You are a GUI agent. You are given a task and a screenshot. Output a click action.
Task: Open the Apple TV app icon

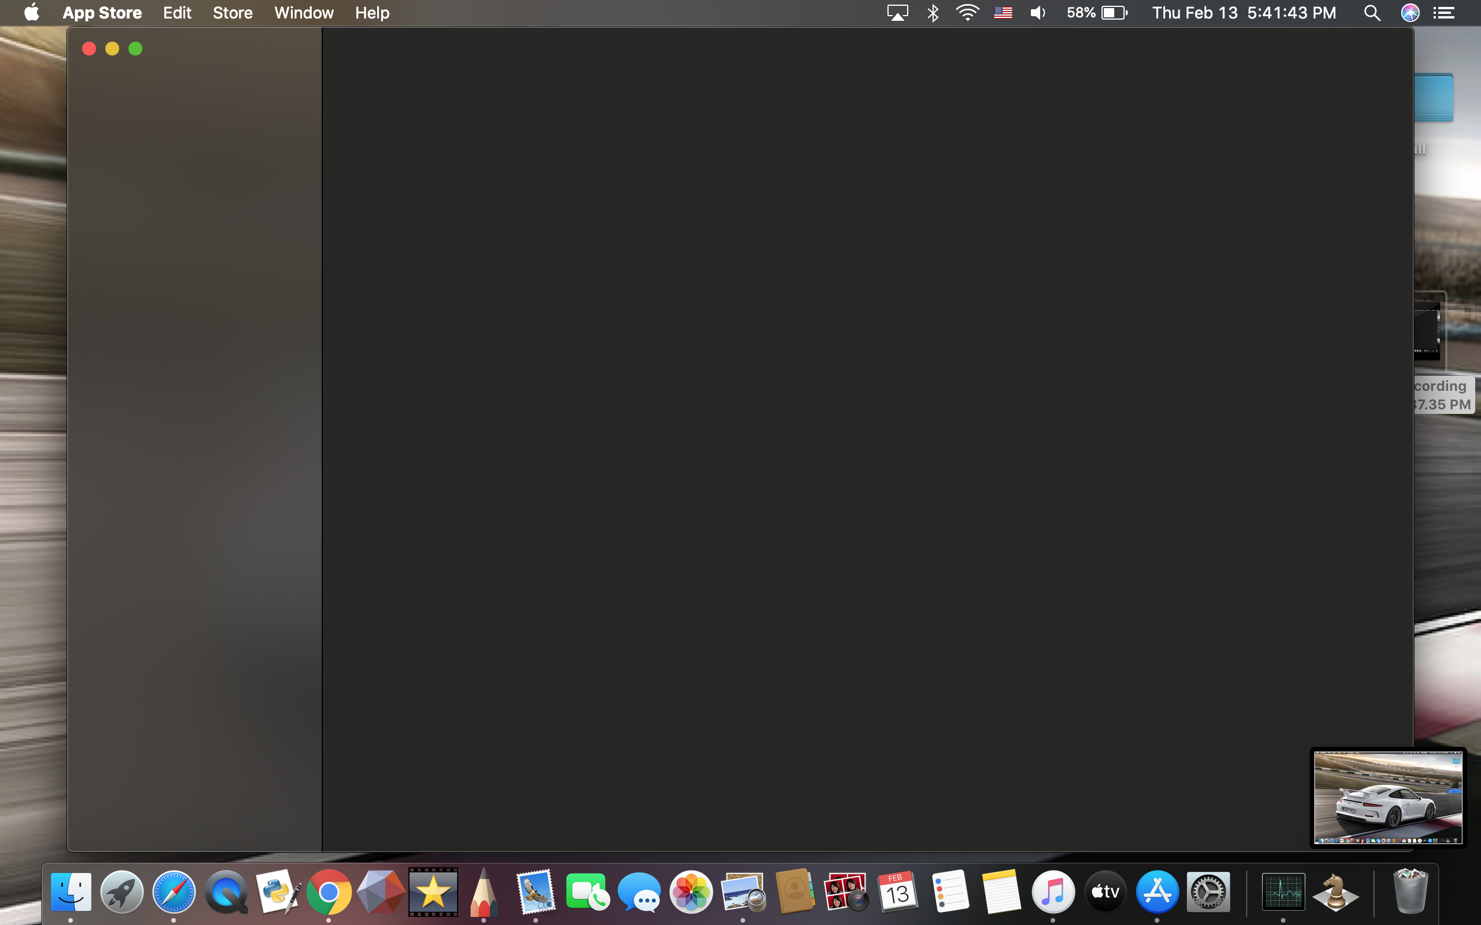(1105, 892)
